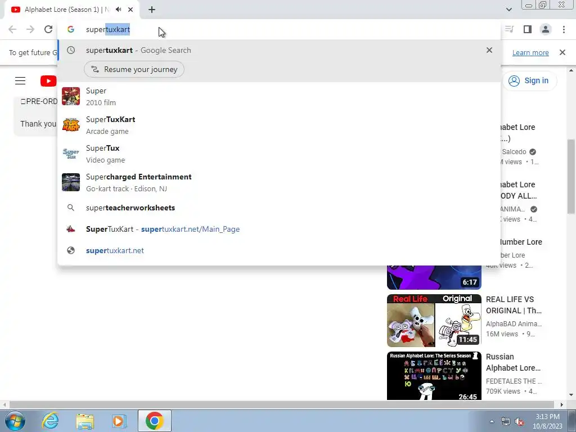Close the Alphabet Lore tab
576x432 pixels.
click(x=130, y=10)
